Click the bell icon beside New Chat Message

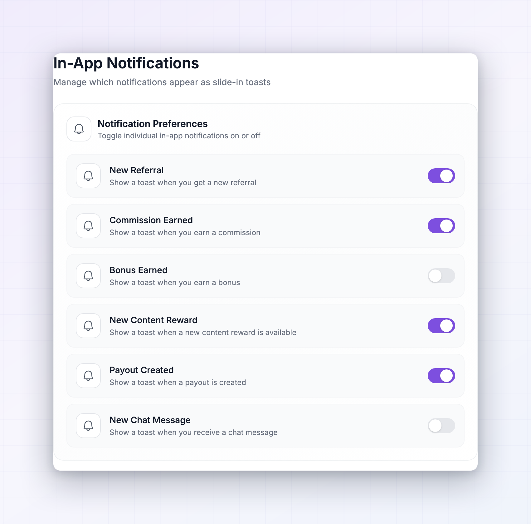[x=88, y=426]
